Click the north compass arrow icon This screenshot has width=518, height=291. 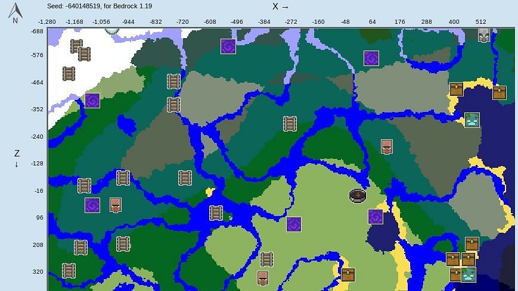[15, 11]
